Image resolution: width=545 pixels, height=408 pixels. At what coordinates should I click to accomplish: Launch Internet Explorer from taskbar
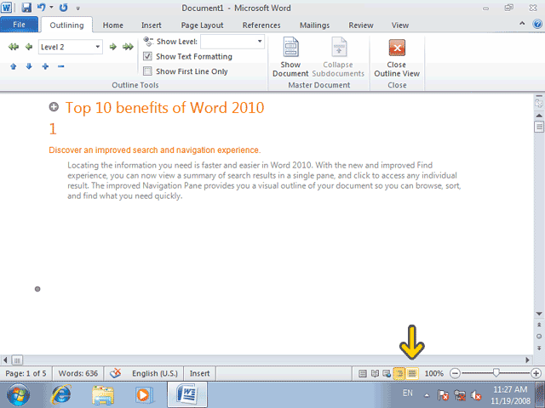(x=61, y=394)
